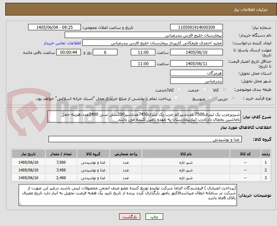Click the اطلاعات کالاهای مورد نیاز heading
This screenshot has width=277, height=226.
[246, 127]
